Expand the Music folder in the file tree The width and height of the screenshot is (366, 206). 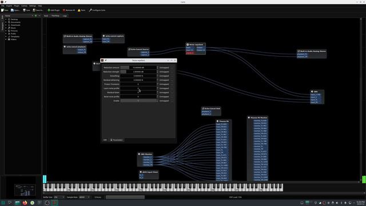(6, 28)
